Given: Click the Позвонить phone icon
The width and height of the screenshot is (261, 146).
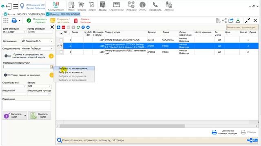Looking at the screenshot, I should (155, 5).
